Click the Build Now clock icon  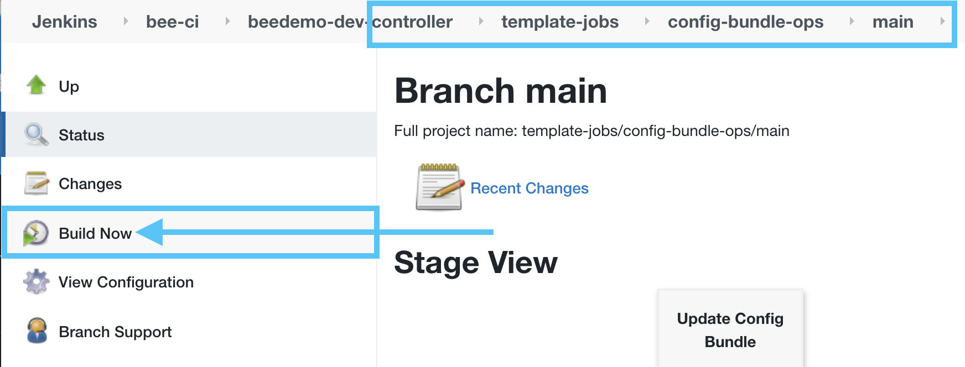pos(35,233)
